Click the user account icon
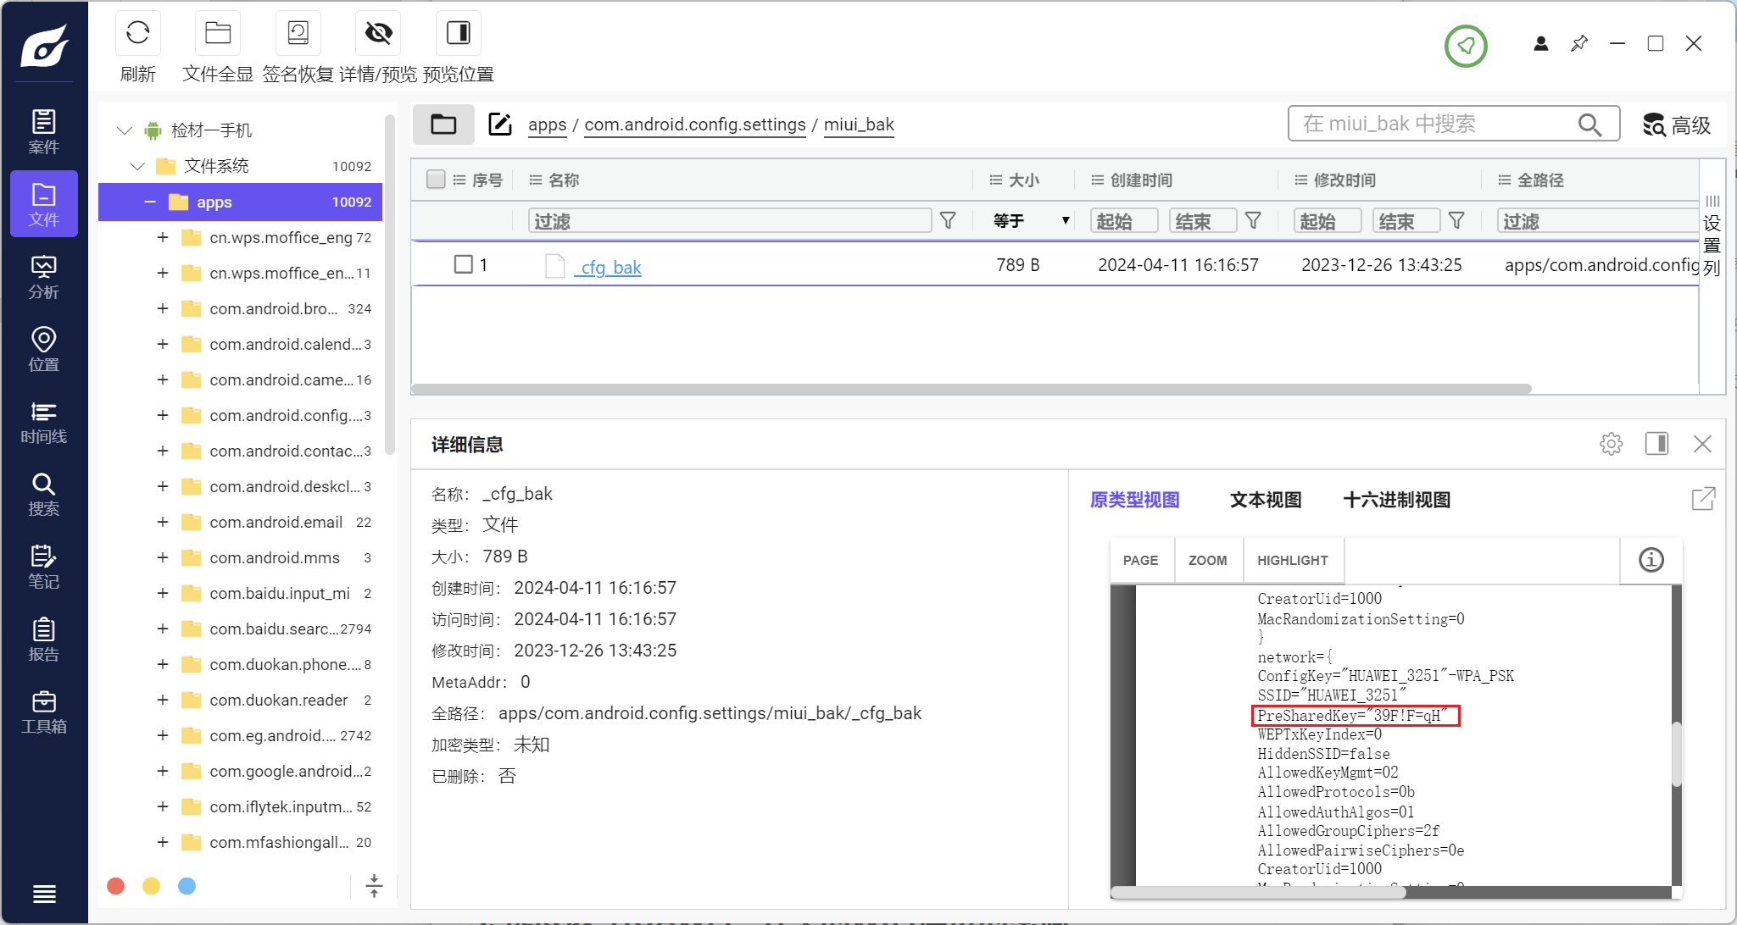The width and height of the screenshot is (1737, 925). click(1541, 43)
